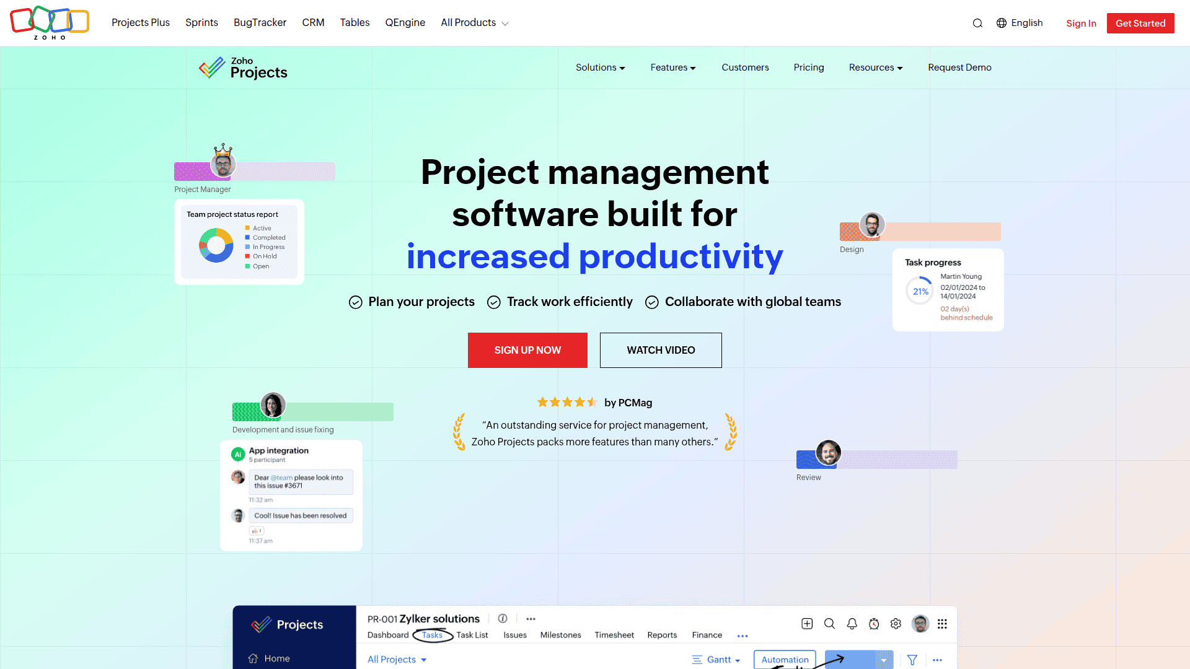The image size is (1190, 669).
Task: Click the PCMag star rating
Action: tap(566, 403)
